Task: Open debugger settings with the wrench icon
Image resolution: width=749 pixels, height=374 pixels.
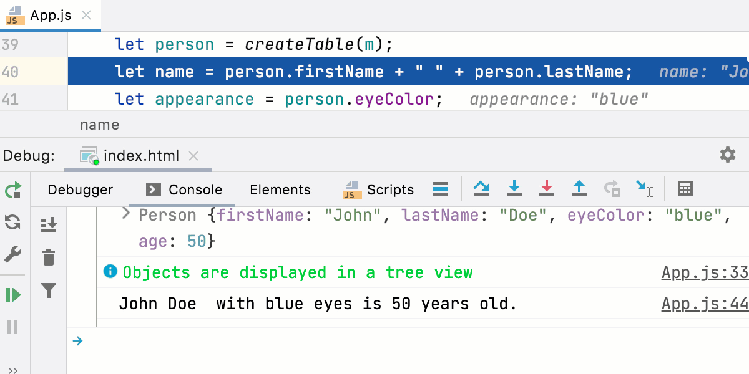Action: coord(12,254)
